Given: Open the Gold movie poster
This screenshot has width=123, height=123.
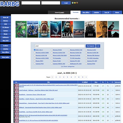Looking at the screenshot, I should (102, 29).
